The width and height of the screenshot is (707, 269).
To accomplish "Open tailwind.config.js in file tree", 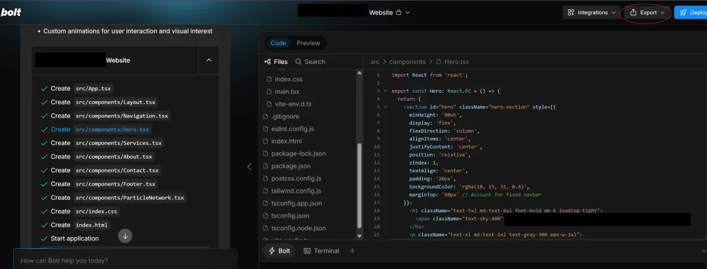I will (297, 191).
